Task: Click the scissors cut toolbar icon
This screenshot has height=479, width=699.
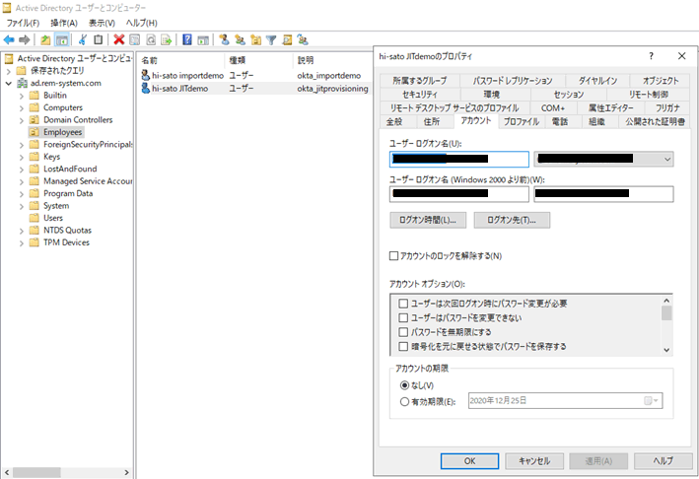Action: 83,39
